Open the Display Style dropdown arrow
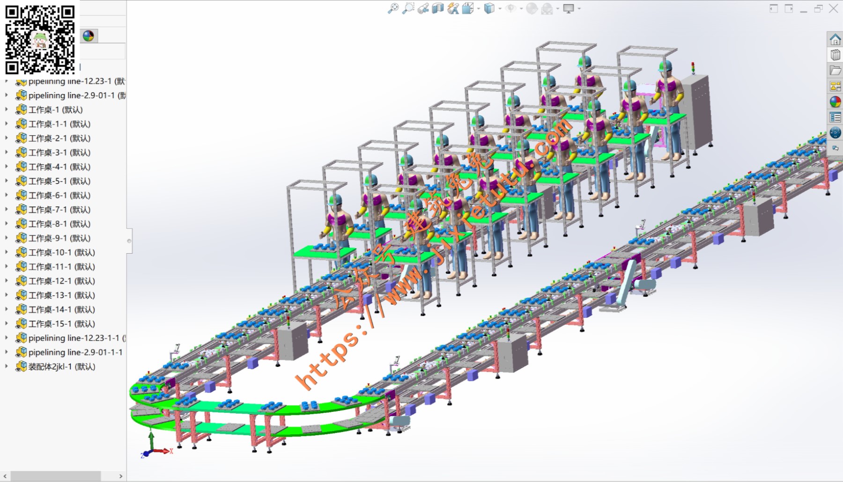The width and height of the screenshot is (843, 482). (500, 9)
